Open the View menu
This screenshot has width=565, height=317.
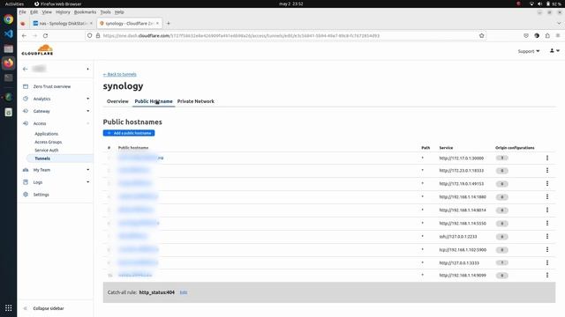click(47, 11)
